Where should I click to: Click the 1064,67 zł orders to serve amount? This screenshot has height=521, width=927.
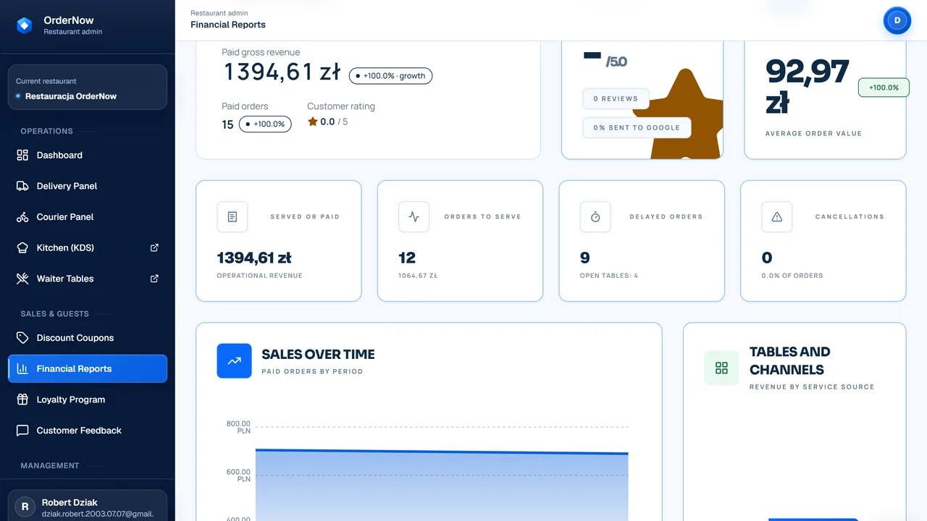click(418, 276)
